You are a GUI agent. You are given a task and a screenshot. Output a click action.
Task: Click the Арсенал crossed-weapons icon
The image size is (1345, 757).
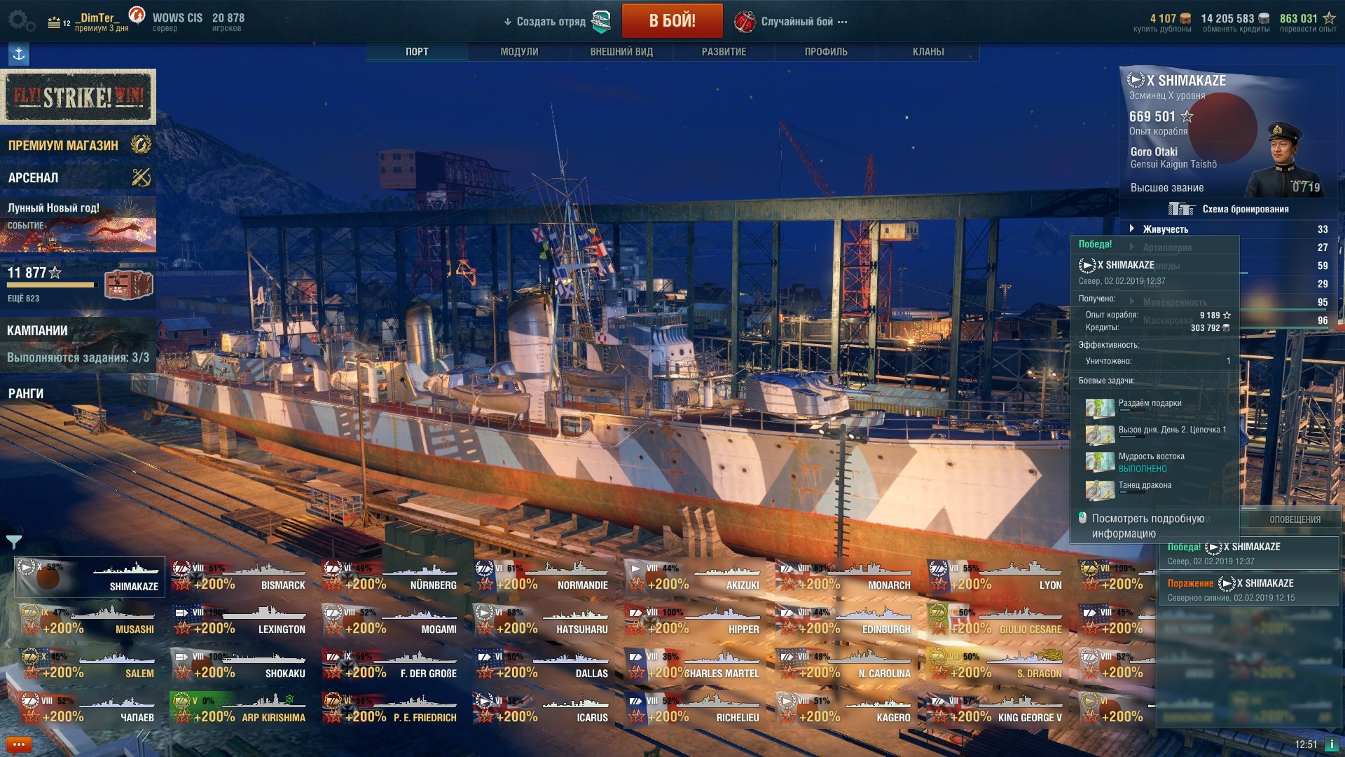142,177
